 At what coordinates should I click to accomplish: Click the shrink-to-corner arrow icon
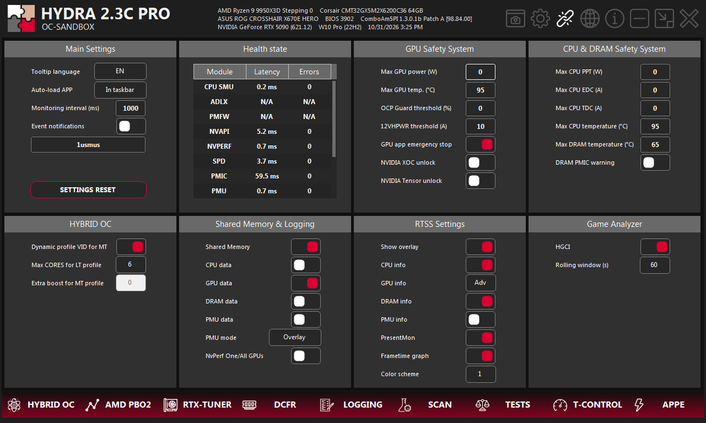tap(664, 19)
